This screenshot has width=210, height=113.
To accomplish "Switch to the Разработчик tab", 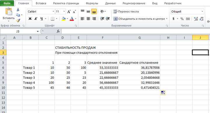I will point(173,3).
